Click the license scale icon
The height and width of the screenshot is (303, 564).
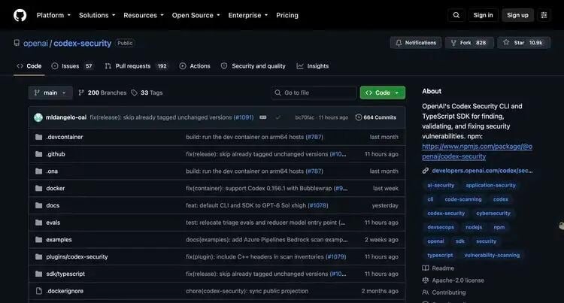(x=426, y=280)
